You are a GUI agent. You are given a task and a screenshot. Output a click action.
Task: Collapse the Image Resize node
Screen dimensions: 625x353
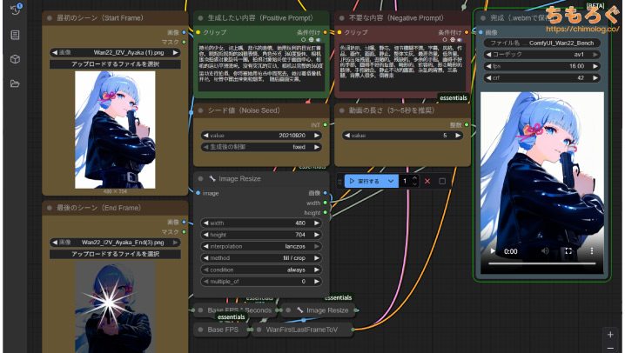(x=200, y=179)
